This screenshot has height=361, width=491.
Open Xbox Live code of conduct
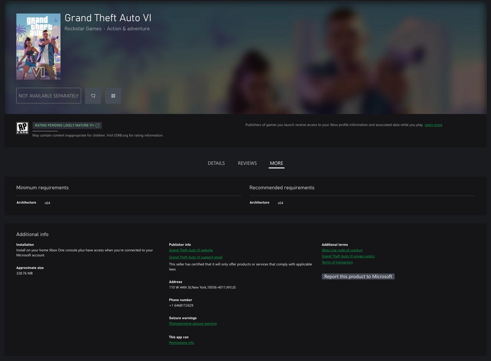point(342,250)
